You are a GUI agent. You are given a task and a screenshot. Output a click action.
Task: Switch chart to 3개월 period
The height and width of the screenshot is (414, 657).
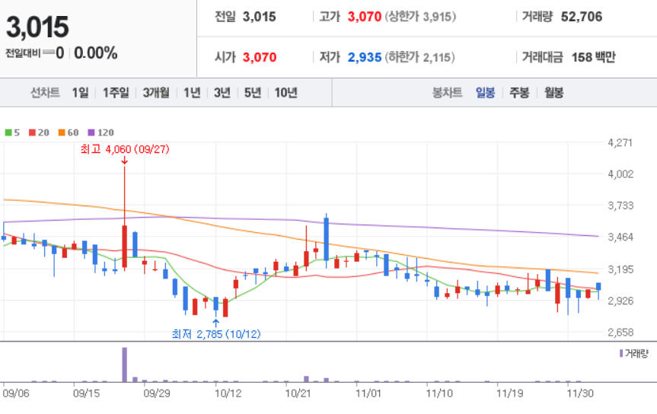[156, 92]
